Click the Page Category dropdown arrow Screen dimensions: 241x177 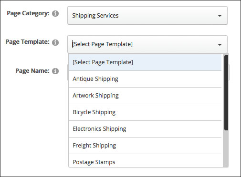pos(220,16)
